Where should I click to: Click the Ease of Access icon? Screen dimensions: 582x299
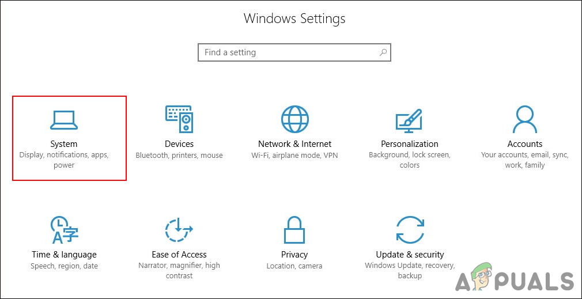(x=179, y=230)
